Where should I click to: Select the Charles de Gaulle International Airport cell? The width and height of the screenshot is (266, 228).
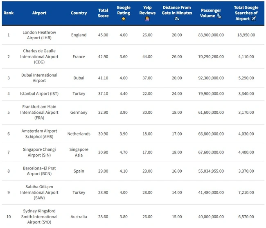(x=39, y=56)
